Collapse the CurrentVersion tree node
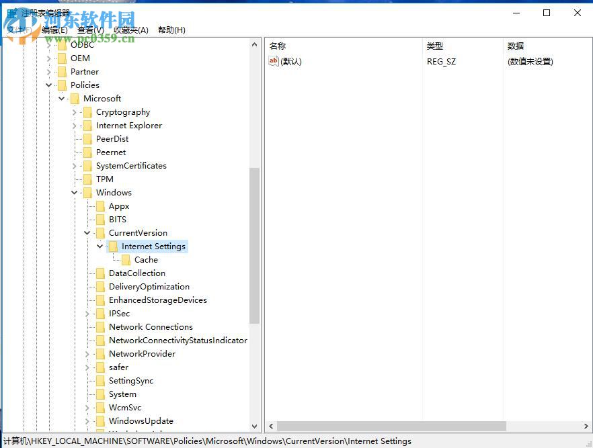The image size is (593, 448). (87, 232)
